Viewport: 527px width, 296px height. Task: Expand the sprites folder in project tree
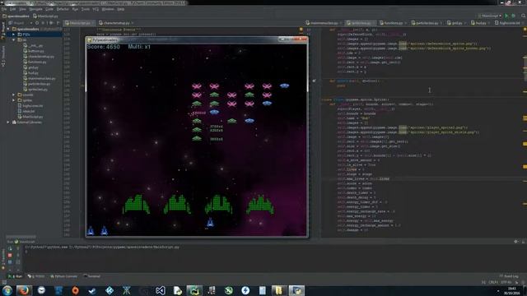[14, 100]
